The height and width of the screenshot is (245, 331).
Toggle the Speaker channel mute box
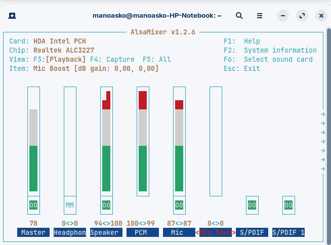click(106, 205)
